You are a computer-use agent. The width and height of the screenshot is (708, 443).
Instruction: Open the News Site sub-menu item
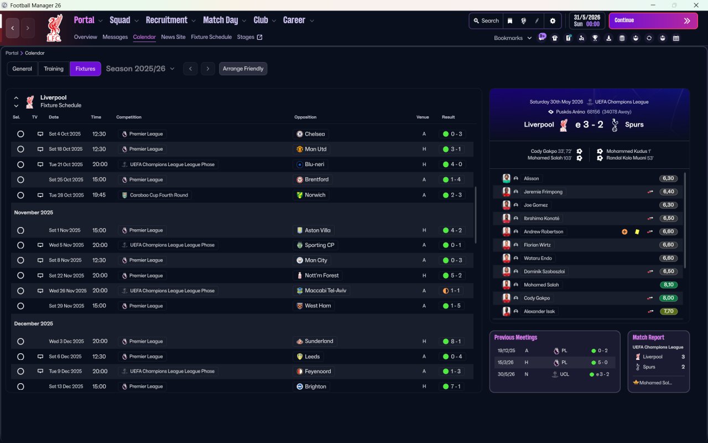tap(173, 37)
